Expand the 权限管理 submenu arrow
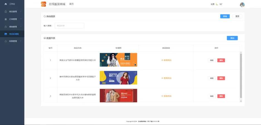The width and height of the screenshot is (261, 125). (x=21, y=41)
